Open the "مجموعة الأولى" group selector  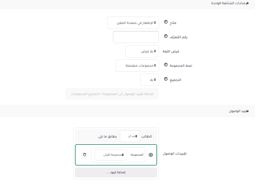pyautogui.click(x=110, y=155)
